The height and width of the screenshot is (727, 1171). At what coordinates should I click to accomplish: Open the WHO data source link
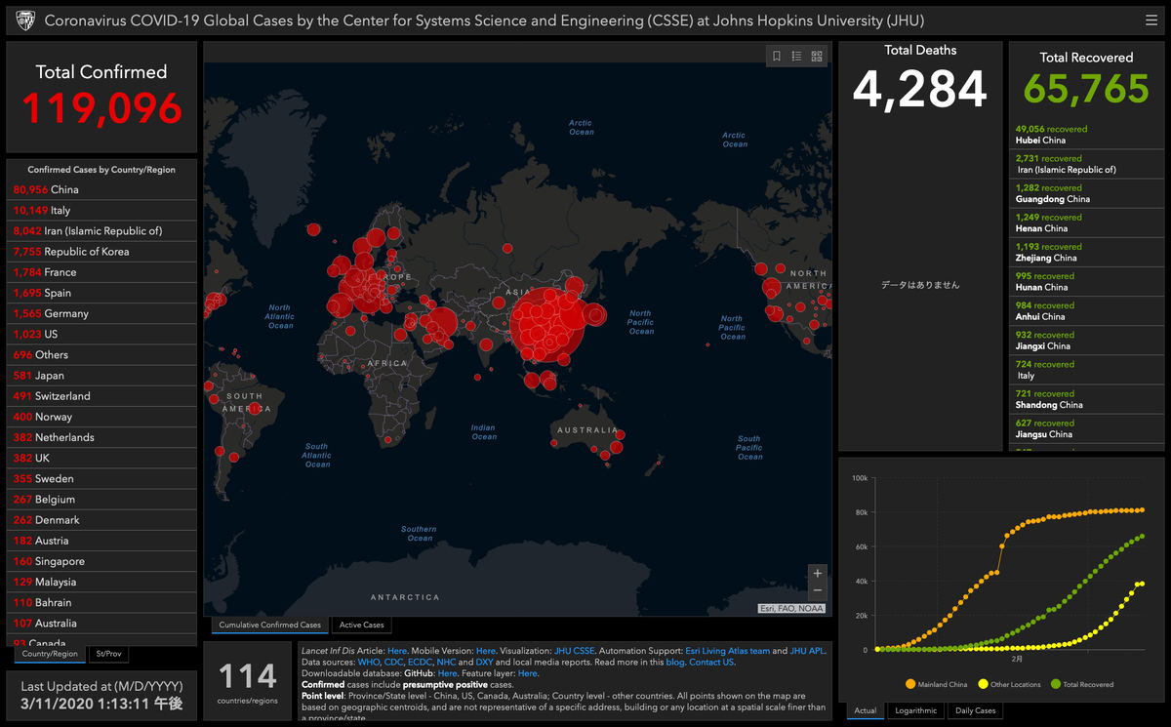pos(369,662)
